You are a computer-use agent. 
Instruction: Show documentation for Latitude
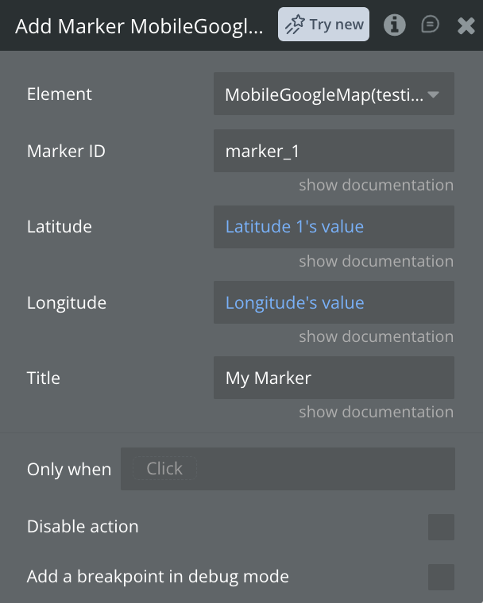376,261
